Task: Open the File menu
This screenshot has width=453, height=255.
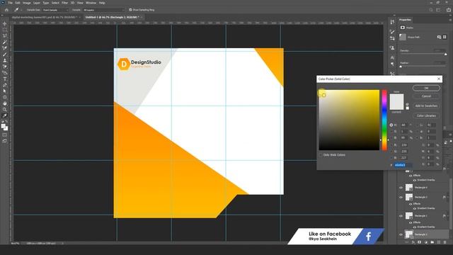Action: pos(10,3)
